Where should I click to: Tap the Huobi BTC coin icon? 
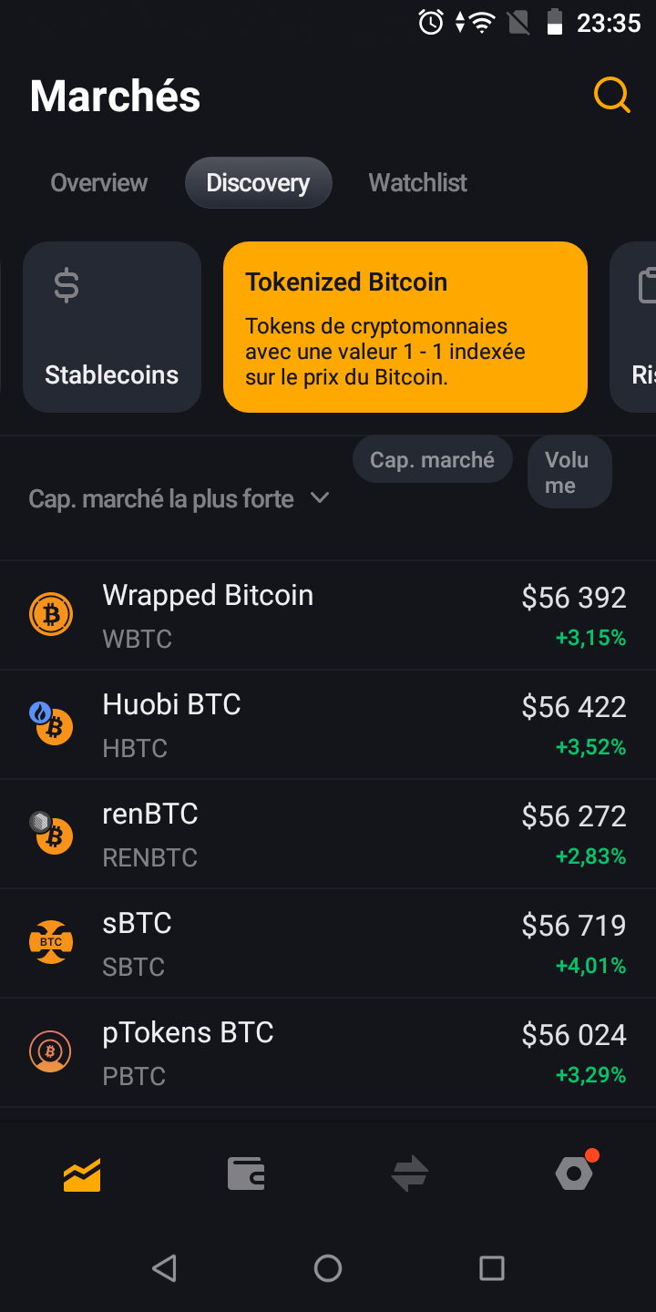click(x=51, y=724)
